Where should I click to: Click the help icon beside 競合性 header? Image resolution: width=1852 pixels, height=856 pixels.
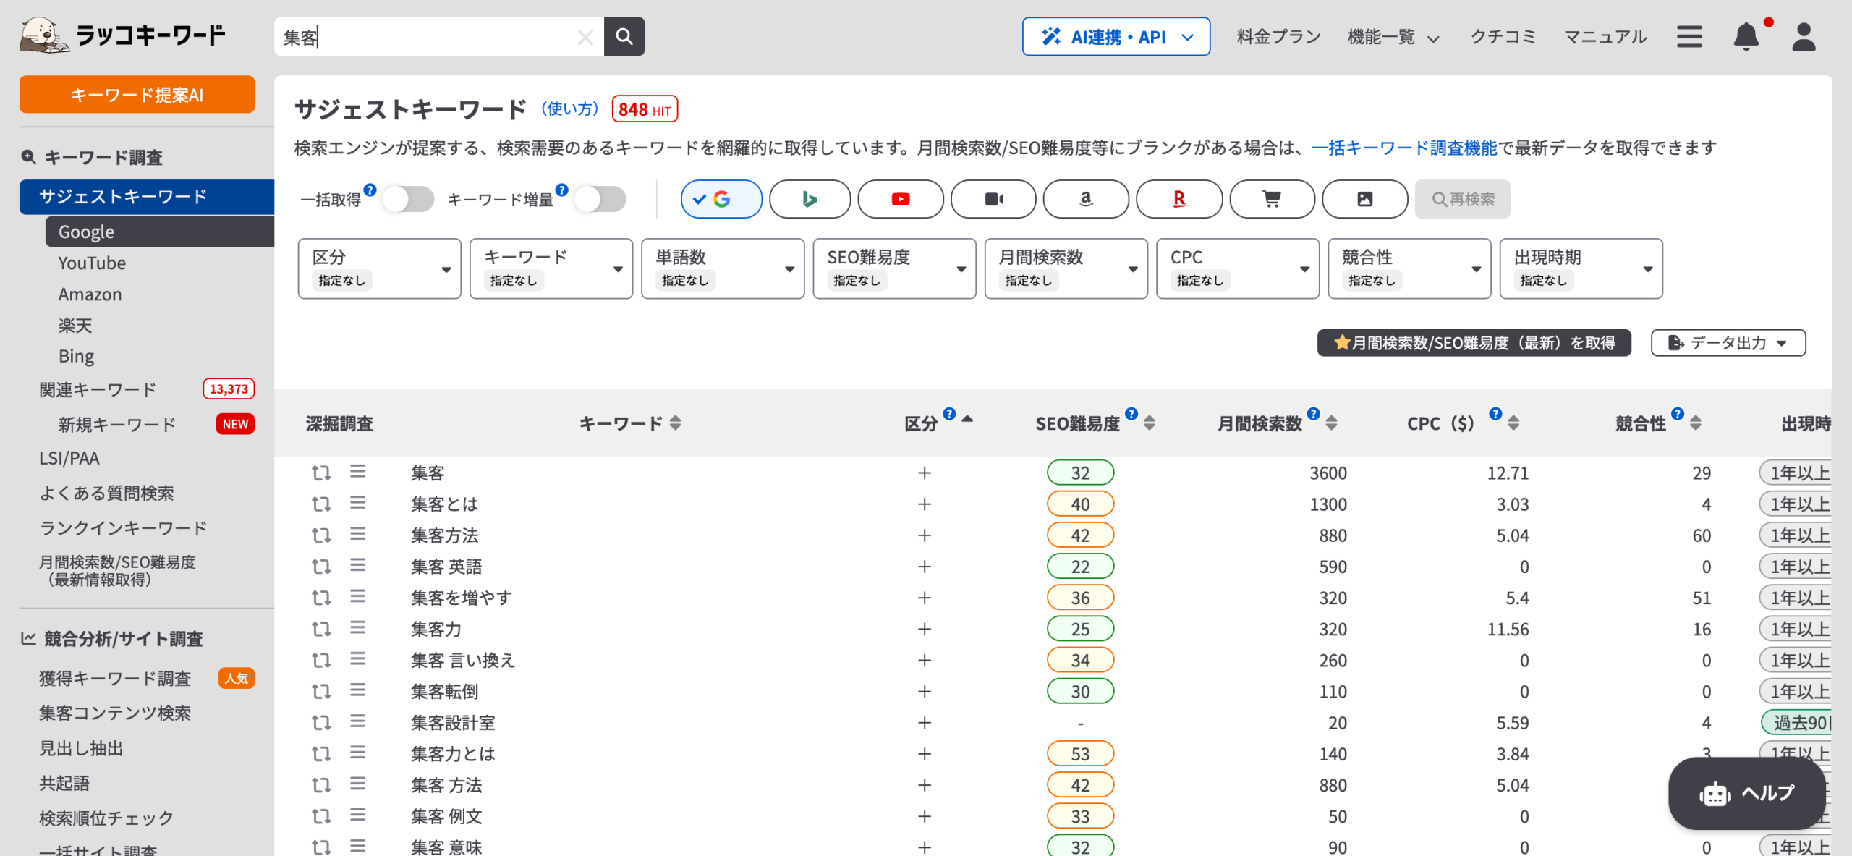pos(1678,414)
